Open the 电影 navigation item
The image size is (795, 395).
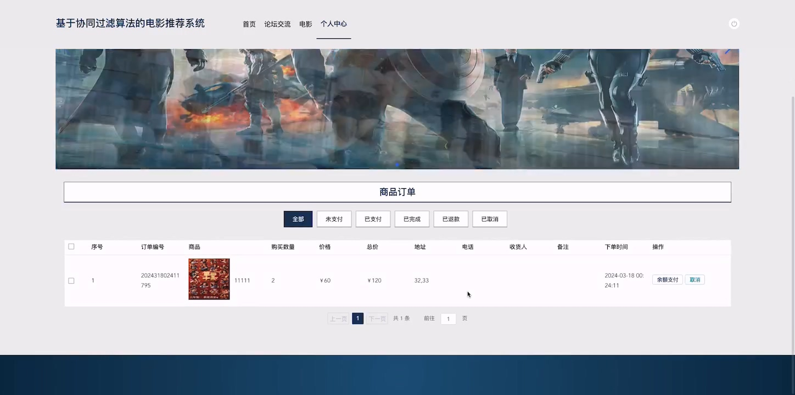coord(306,24)
